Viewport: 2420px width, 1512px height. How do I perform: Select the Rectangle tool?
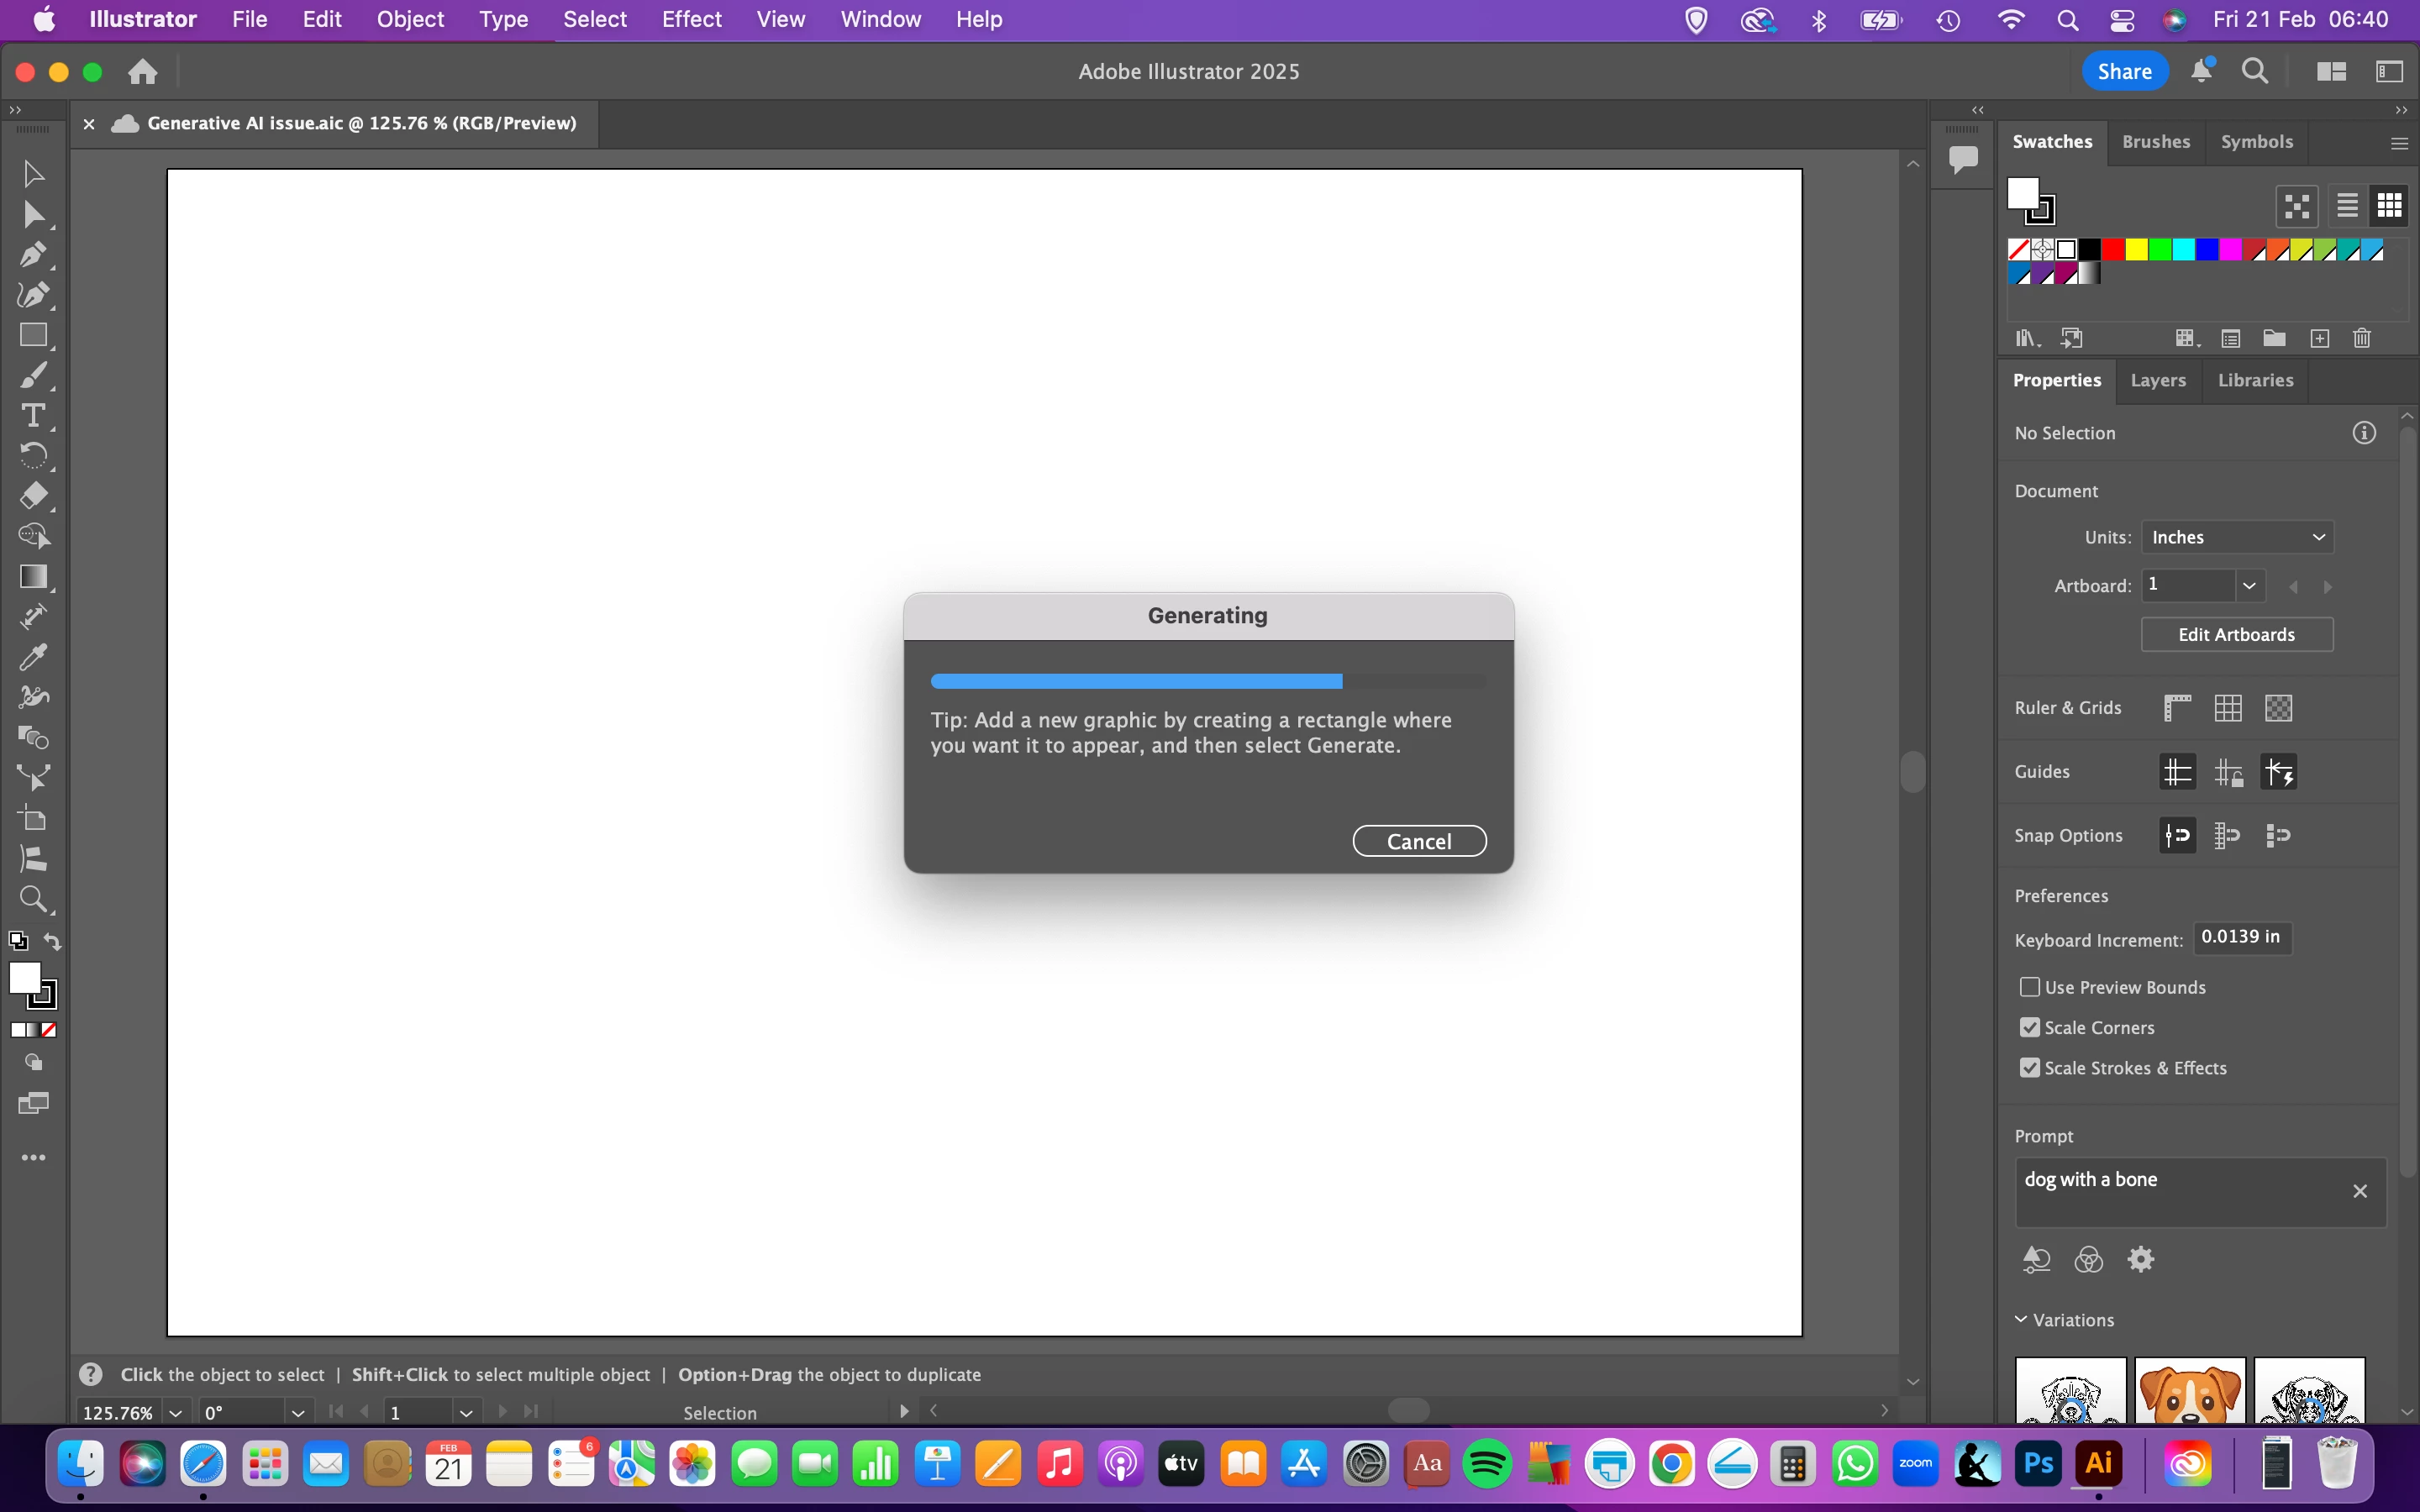(x=32, y=335)
